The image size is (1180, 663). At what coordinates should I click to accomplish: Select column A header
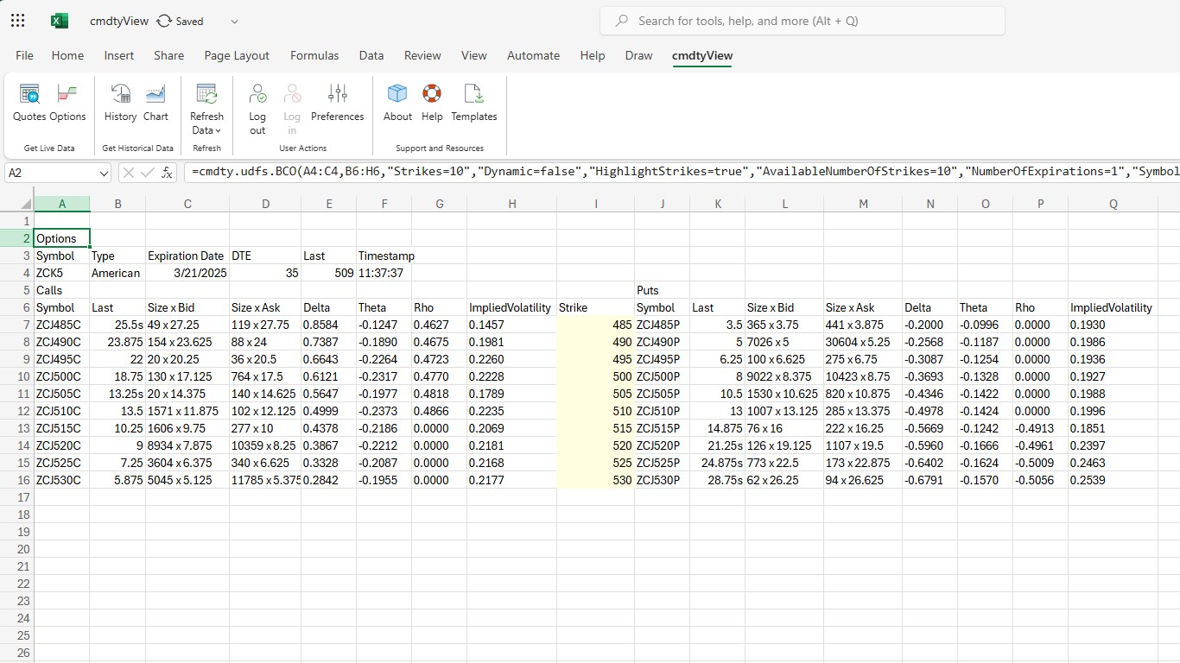(x=62, y=204)
